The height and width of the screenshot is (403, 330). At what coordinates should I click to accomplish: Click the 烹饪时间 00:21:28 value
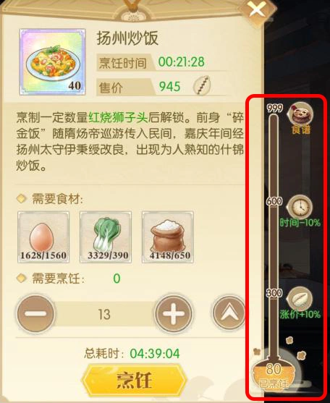click(182, 62)
